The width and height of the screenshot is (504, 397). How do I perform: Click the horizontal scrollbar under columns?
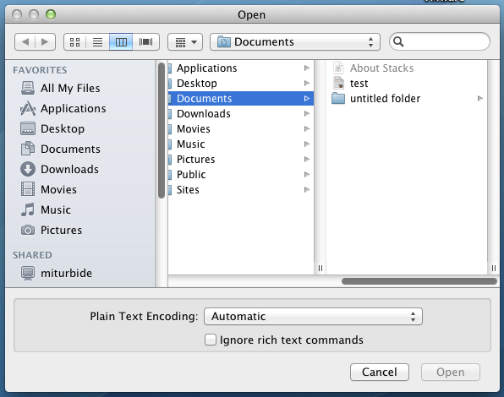[x=419, y=281]
